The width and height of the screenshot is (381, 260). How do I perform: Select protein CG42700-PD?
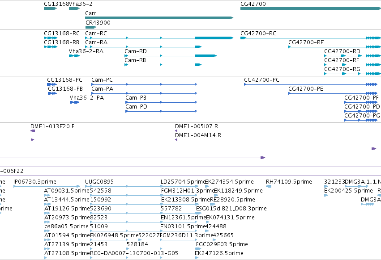pyautogui.click(x=361, y=111)
